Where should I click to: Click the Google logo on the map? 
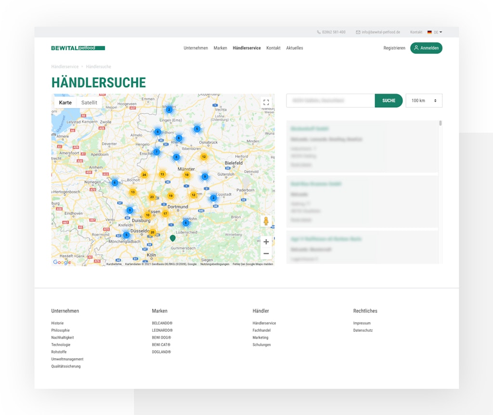(x=62, y=262)
